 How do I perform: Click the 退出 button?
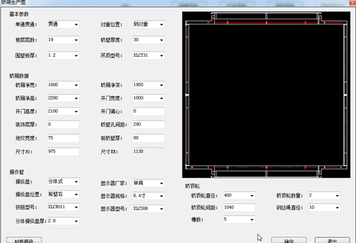[x=332, y=240]
